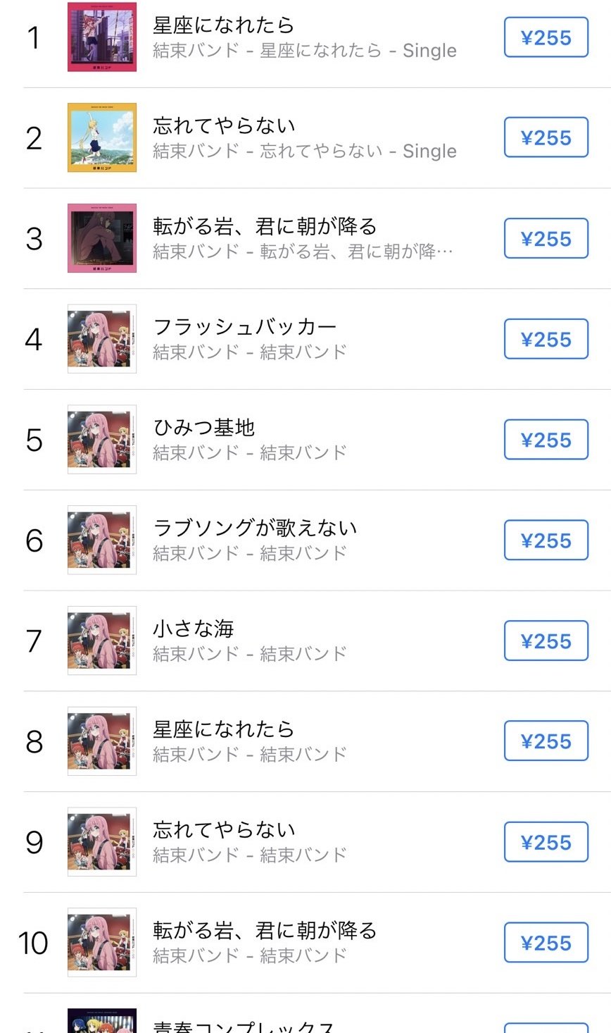Select rank 9 忘れてやらない album track

(223, 829)
